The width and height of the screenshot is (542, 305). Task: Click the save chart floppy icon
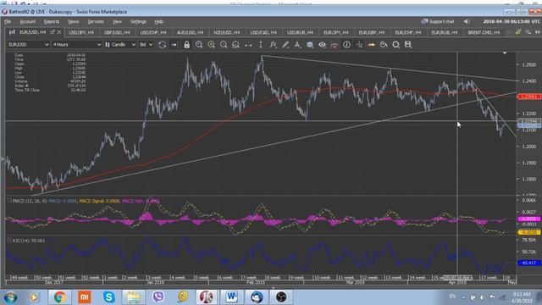coord(408,45)
